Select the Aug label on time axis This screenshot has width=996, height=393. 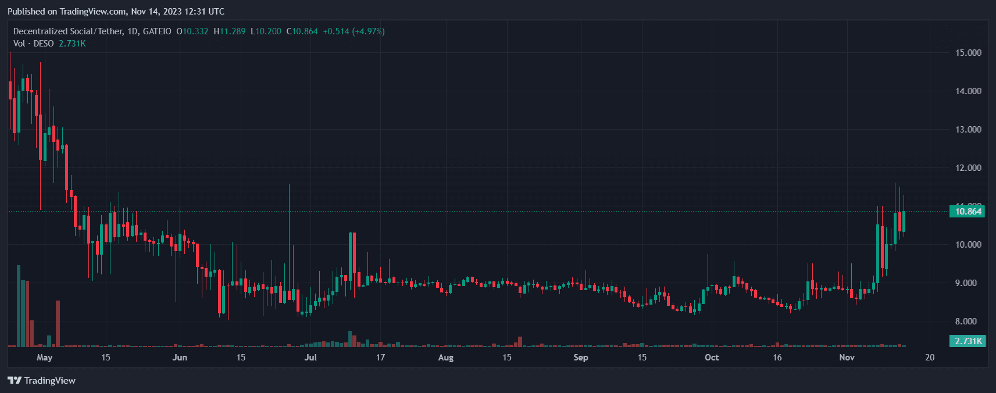pos(445,358)
